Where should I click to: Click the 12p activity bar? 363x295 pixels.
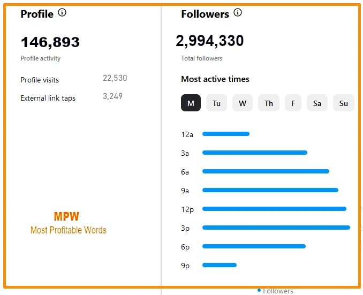(274, 209)
